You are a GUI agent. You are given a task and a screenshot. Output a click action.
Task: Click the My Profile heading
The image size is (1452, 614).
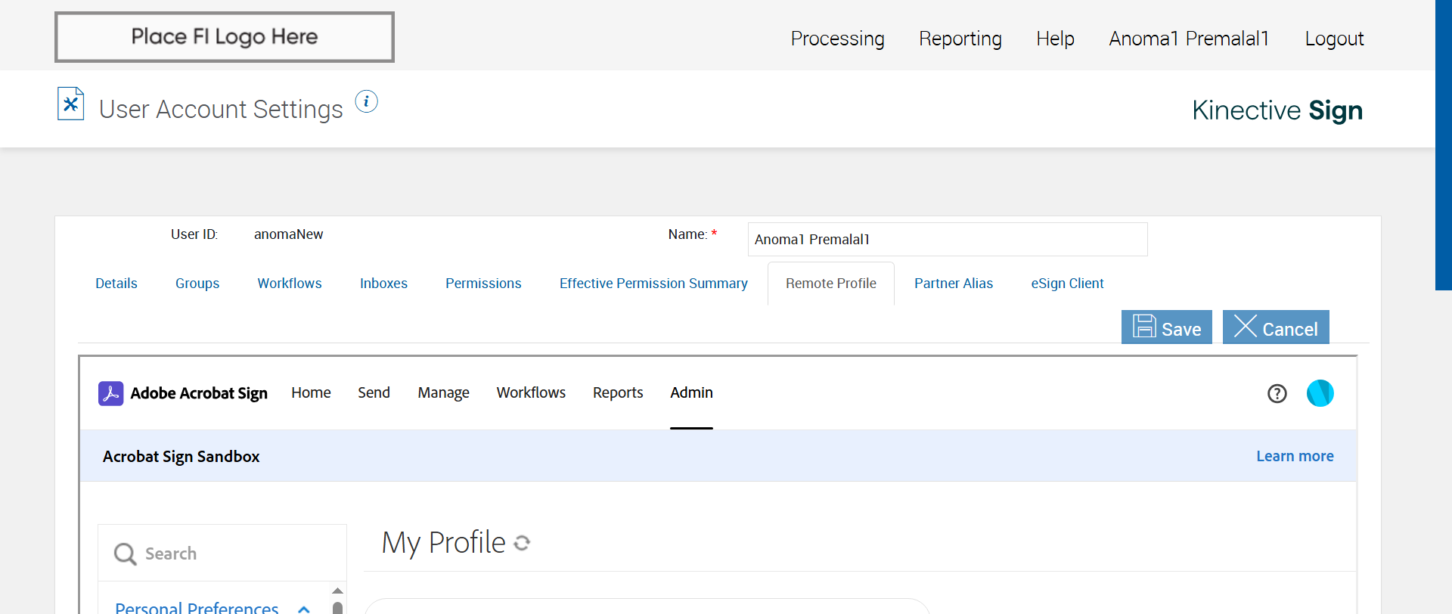click(x=443, y=543)
